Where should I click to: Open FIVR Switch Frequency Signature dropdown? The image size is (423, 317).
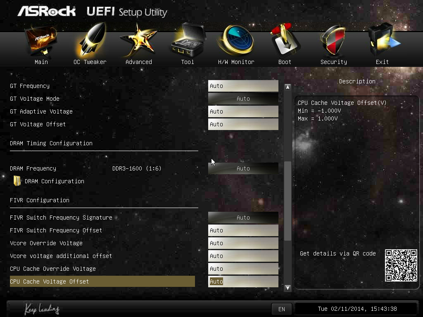pyautogui.click(x=243, y=218)
